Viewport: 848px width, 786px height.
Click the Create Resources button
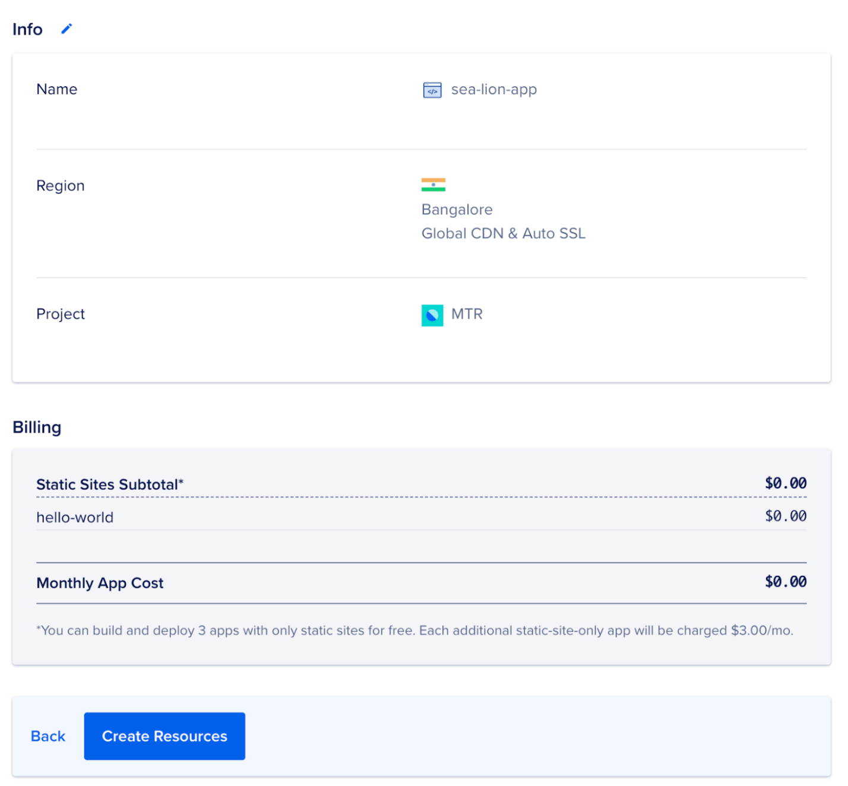point(164,736)
